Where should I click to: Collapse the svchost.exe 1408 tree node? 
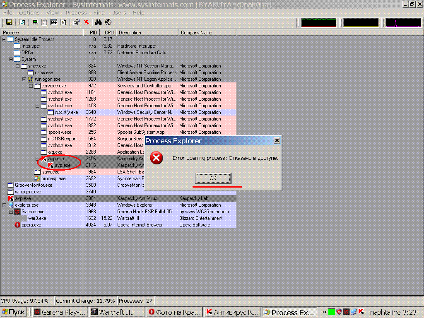38,106
